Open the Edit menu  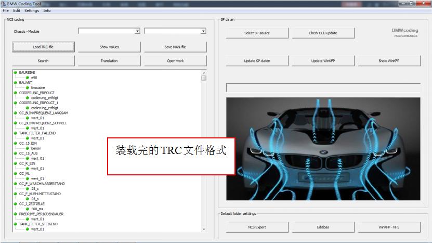click(x=17, y=10)
